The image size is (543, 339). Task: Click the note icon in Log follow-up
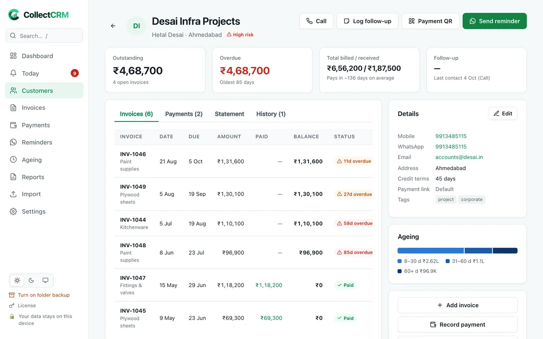(x=347, y=21)
